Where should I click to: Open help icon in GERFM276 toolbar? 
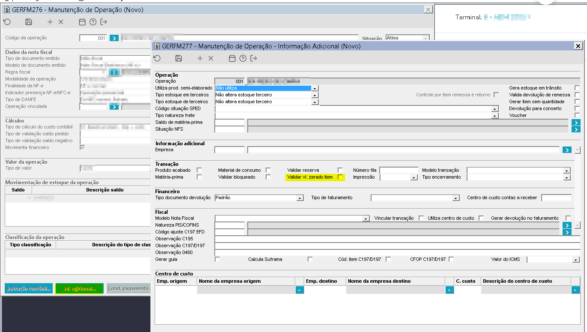(93, 22)
